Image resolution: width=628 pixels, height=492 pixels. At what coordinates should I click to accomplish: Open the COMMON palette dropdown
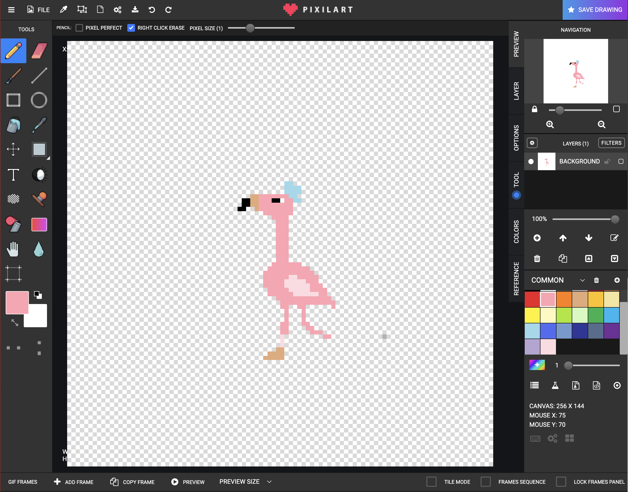[x=582, y=280]
